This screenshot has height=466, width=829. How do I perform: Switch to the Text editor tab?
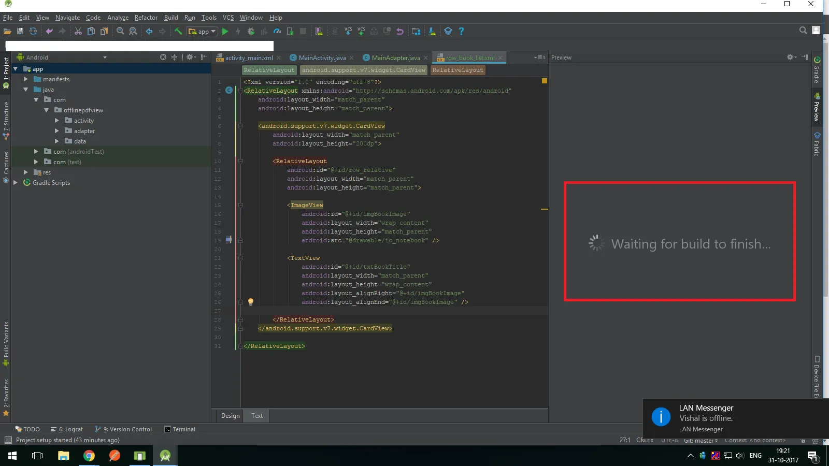257,416
